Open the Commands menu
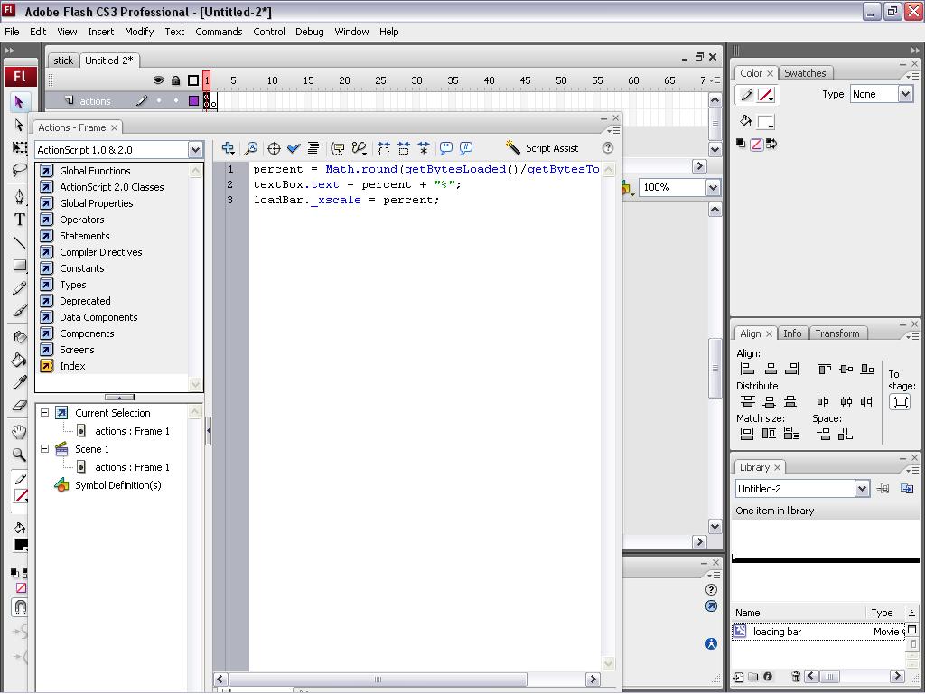 click(x=219, y=32)
